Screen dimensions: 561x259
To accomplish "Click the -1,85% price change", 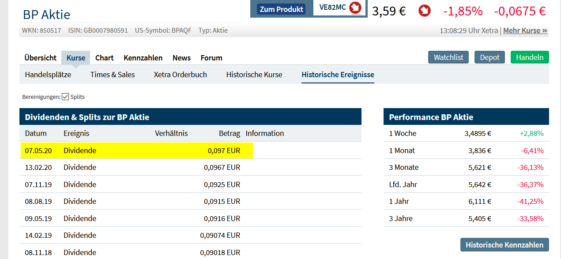I will pos(463,11).
